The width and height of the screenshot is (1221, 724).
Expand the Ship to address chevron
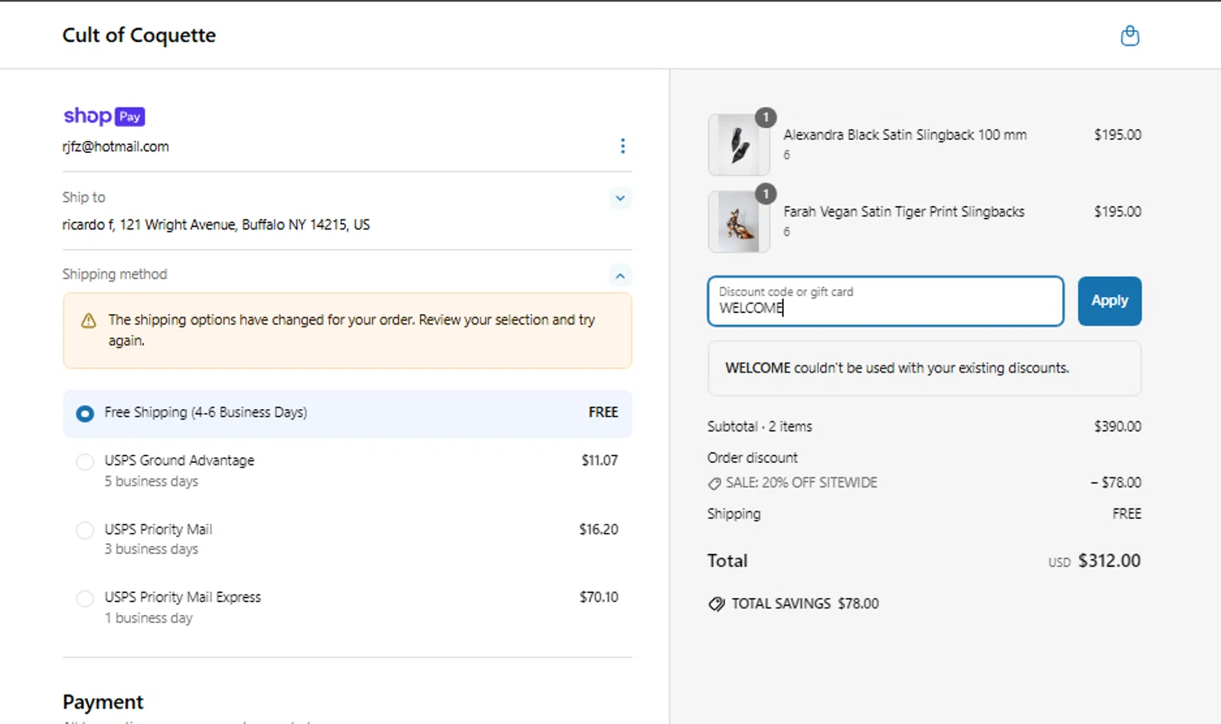(620, 198)
